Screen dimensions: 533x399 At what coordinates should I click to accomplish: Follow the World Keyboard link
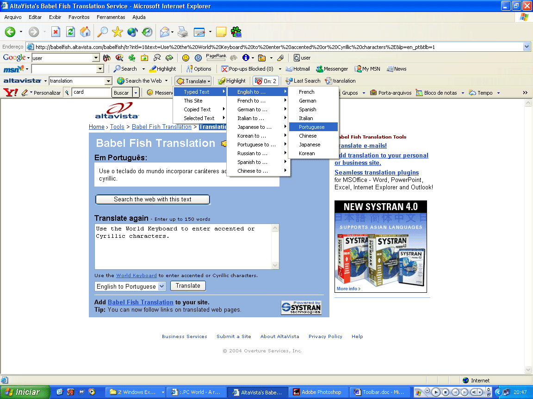click(x=136, y=276)
